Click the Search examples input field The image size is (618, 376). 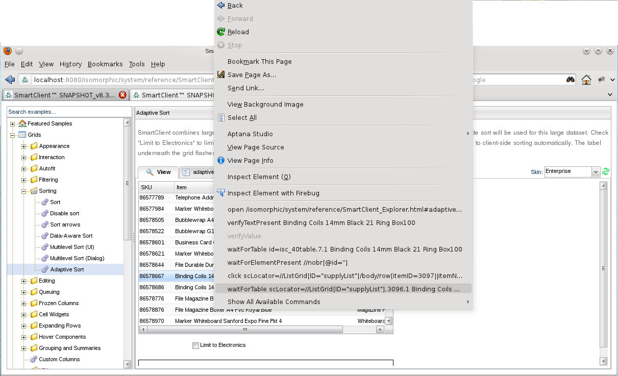coord(69,112)
